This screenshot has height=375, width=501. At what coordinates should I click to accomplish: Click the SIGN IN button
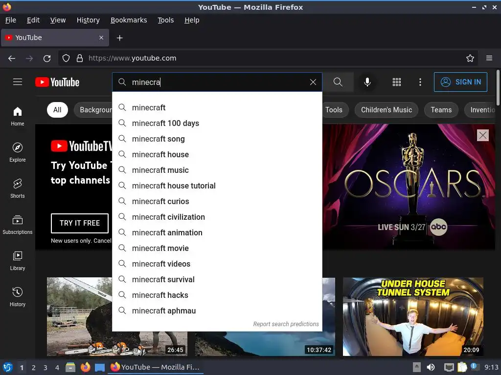(460, 82)
